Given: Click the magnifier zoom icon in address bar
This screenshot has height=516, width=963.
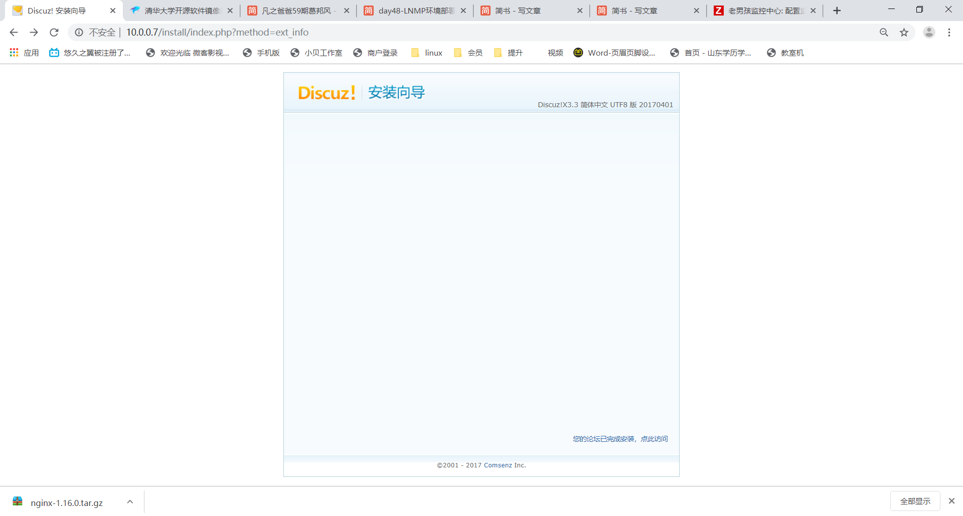Looking at the screenshot, I should (884, 32).
